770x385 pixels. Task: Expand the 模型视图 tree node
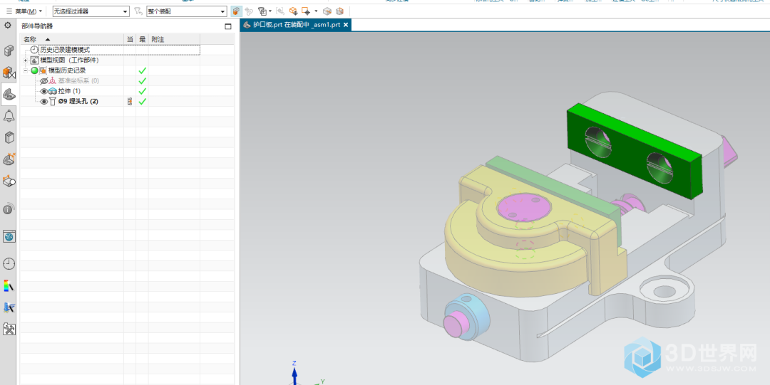[x=26, y=60]
